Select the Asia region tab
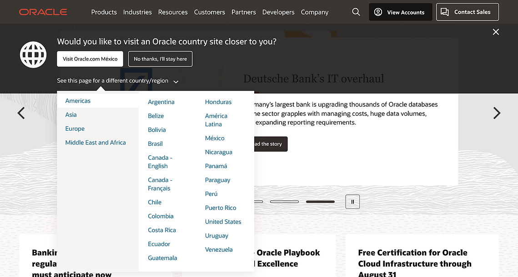Screen dimensions: 518x277 [x=71, y=115]
